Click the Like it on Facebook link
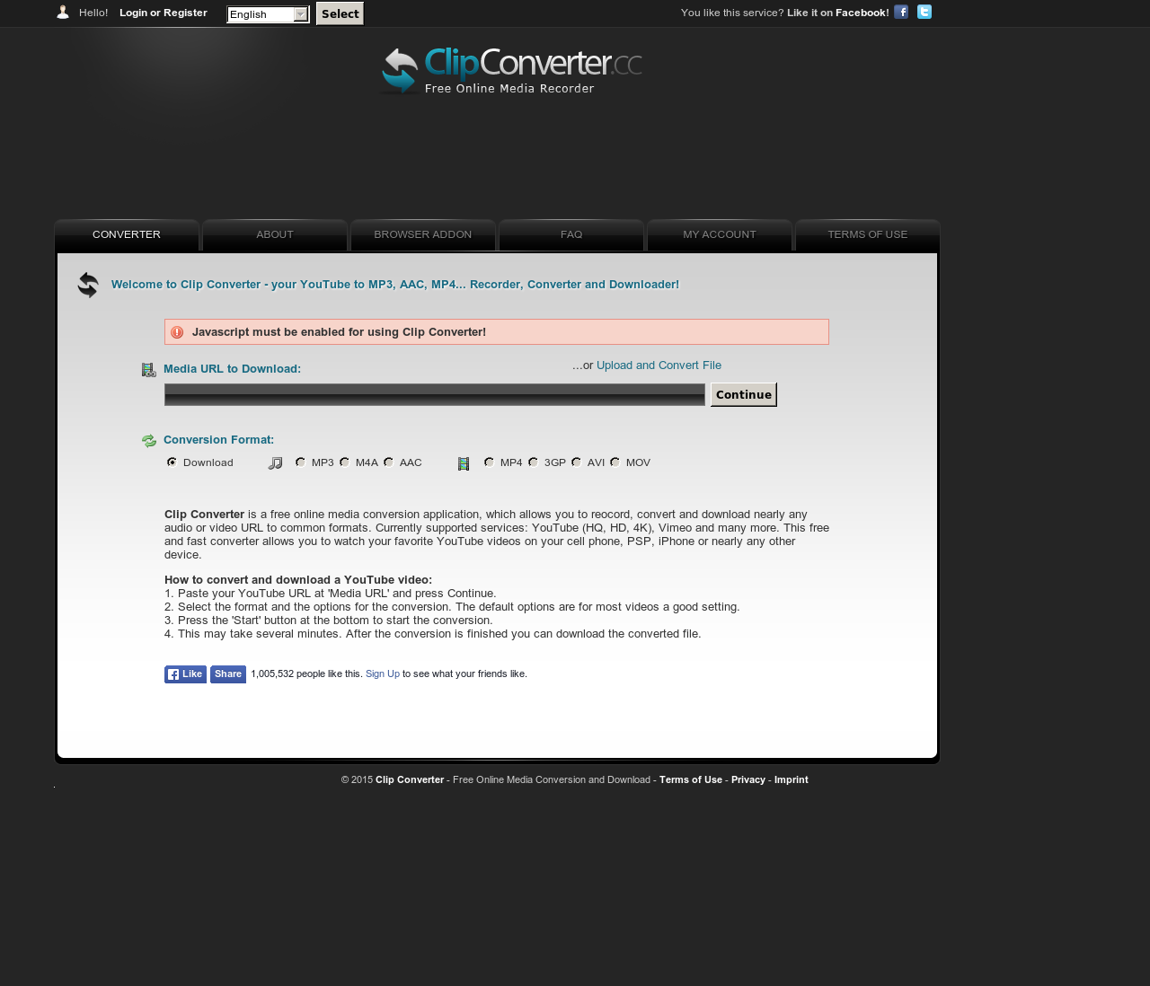Screen dimensions: 1150x986 (838, 13)
